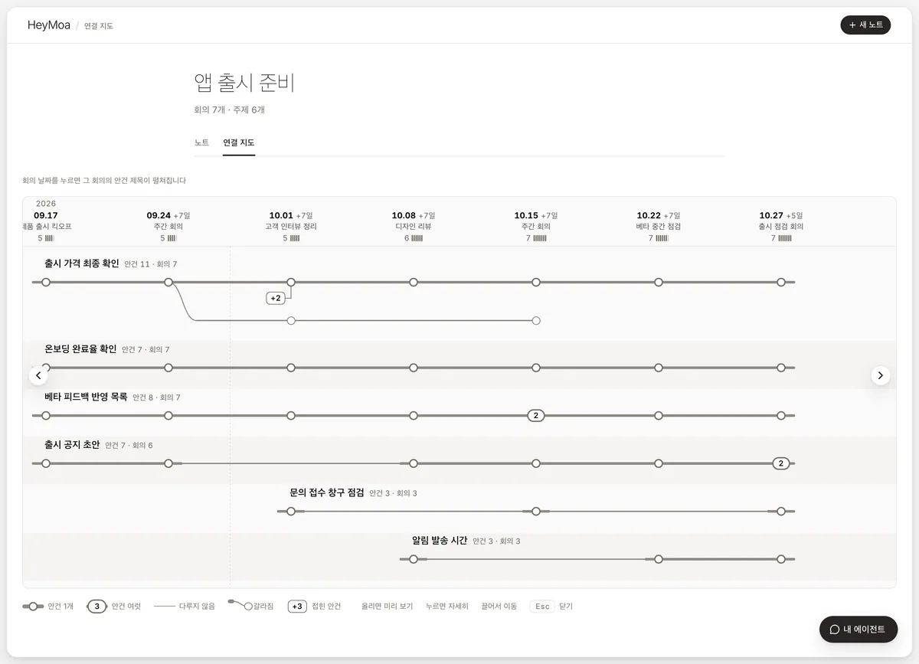Select the 출시 공지 초안 topic title

click(x=72, y=444)
